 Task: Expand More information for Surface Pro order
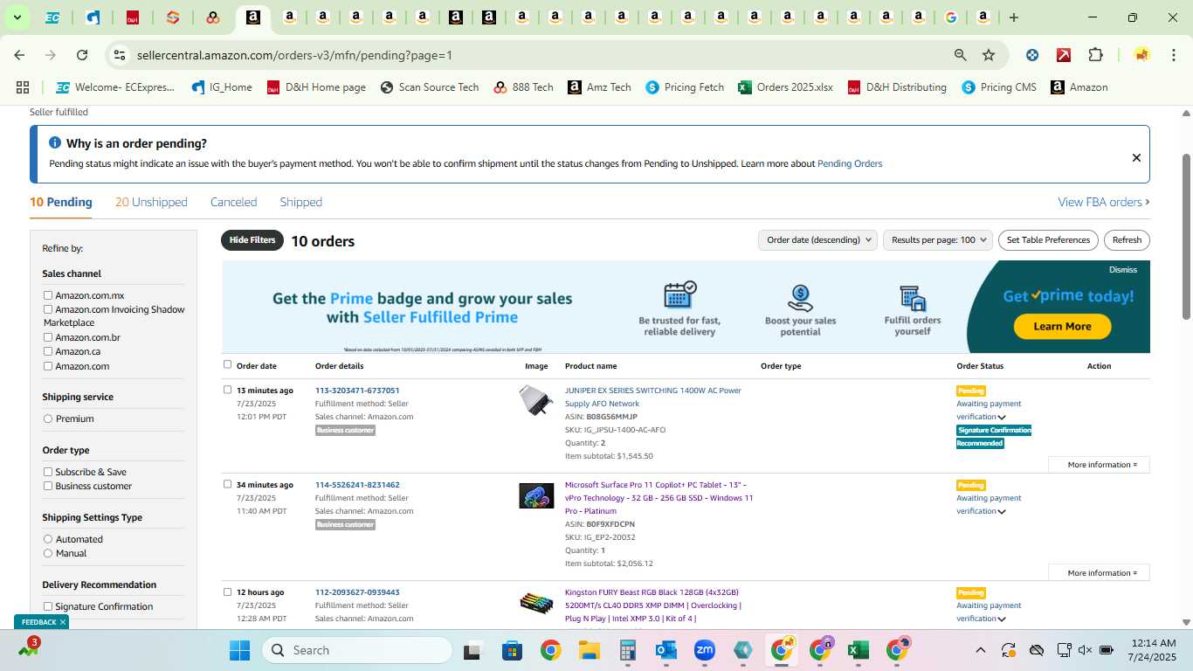pos(1100,573)
